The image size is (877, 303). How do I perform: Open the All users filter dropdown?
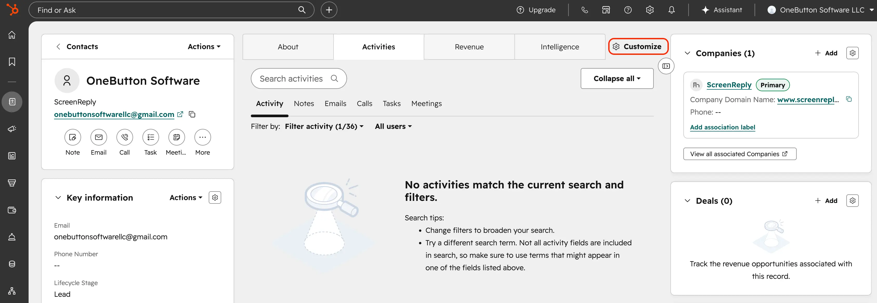click(393, 126)
